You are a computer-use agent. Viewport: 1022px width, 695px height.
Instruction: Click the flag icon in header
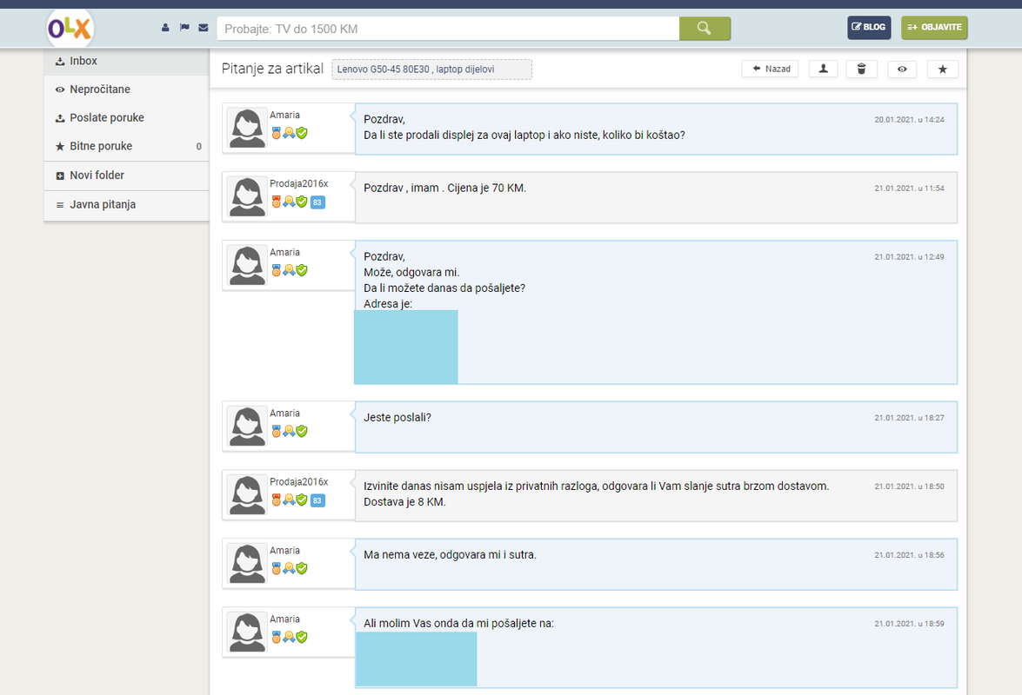(184, 28)
